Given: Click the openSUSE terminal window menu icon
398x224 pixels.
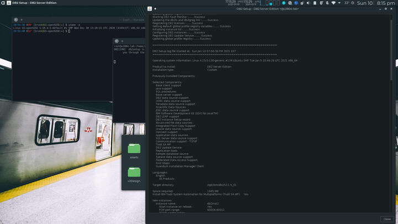Looking at the screenshot, I should pyautogui.click(x=15, y=19).
